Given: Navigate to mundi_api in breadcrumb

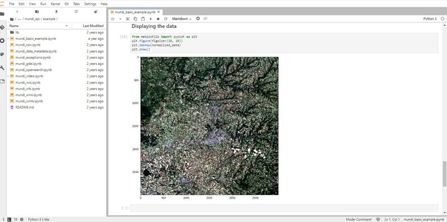Looking at the screenshot, I should click(x=32, y=19).
